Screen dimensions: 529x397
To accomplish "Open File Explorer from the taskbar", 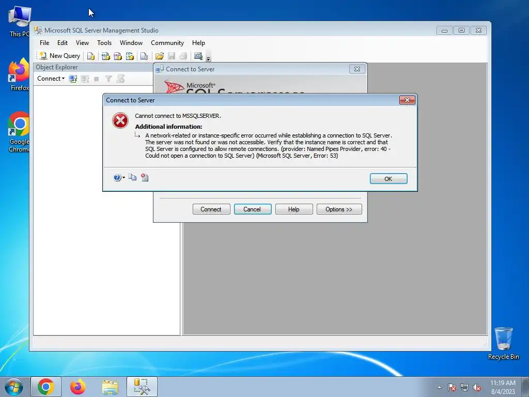I will 110,387.
